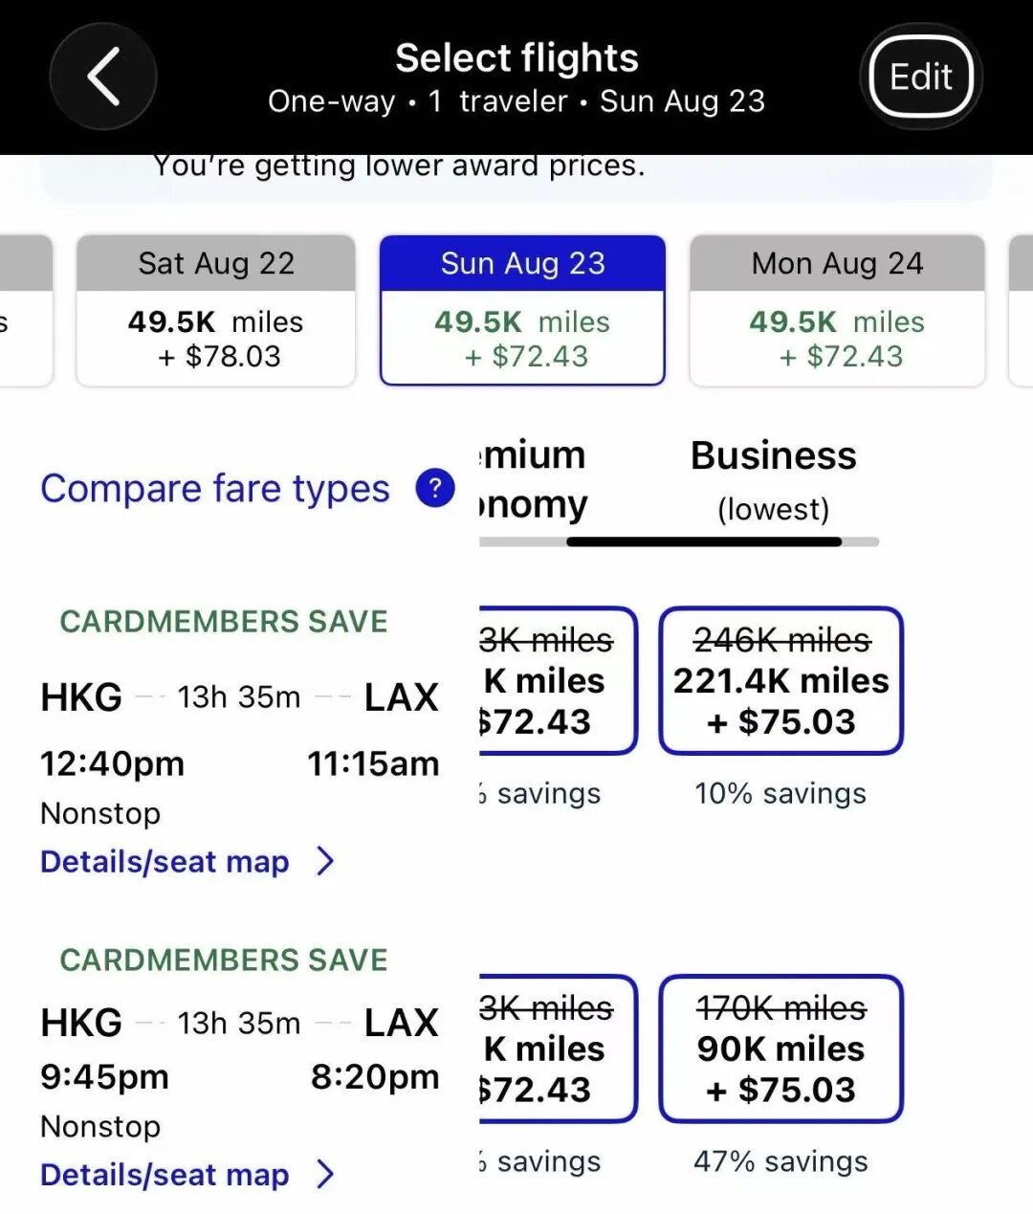Open the Compare fare types link
Screen dimensions: 1033x1214
pos(215,489)
